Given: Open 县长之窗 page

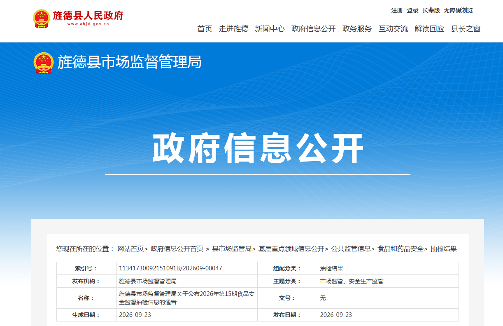Looking at the screenshot, I should point(466,29).
